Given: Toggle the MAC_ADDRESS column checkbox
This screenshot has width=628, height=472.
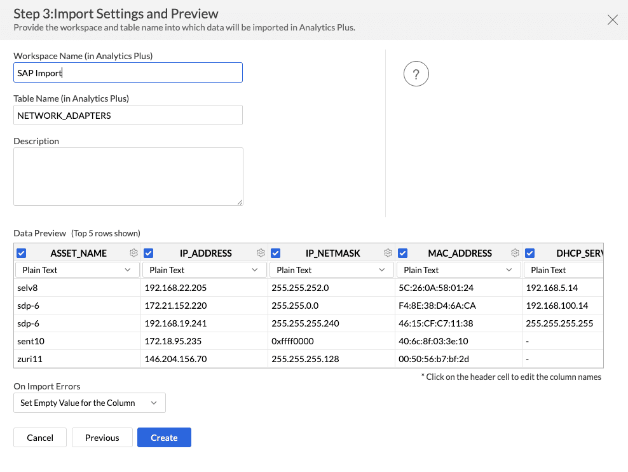Looking at the screenshot, I should (x=403, y=253).
